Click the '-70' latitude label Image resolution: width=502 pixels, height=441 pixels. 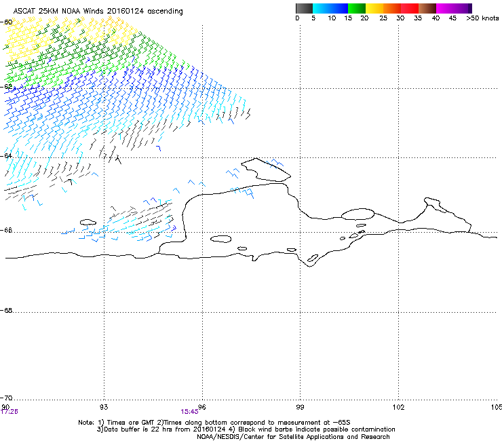tap(7, 398)
